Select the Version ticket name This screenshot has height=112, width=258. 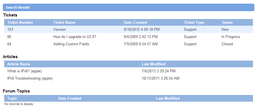click(60, 29)
